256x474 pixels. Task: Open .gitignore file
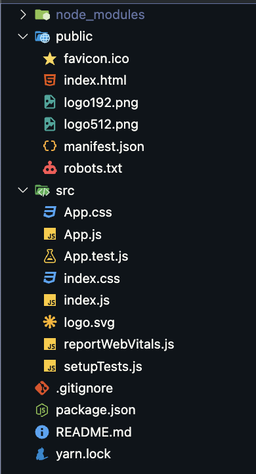click(x=84, y=389)
